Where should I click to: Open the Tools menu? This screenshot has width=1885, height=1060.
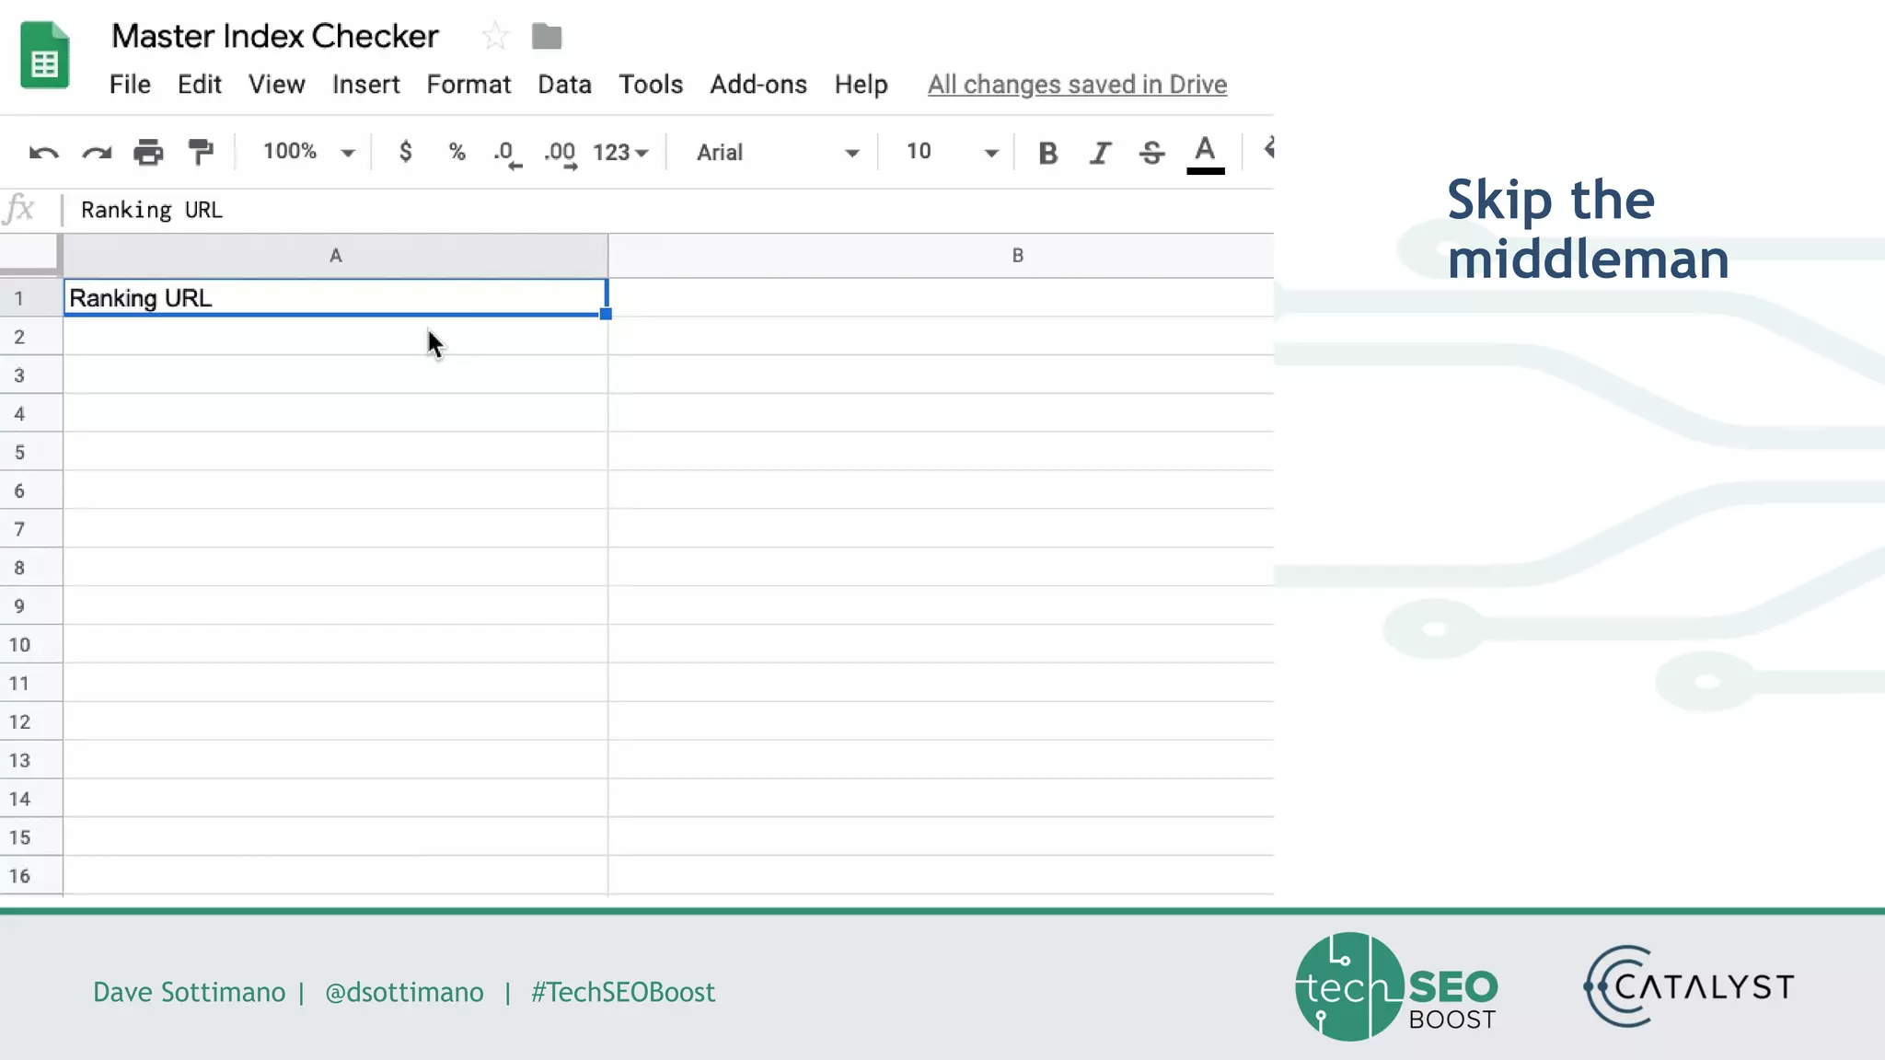coord(651,85)
